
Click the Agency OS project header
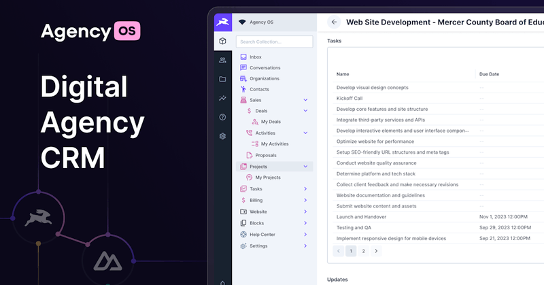275,22
